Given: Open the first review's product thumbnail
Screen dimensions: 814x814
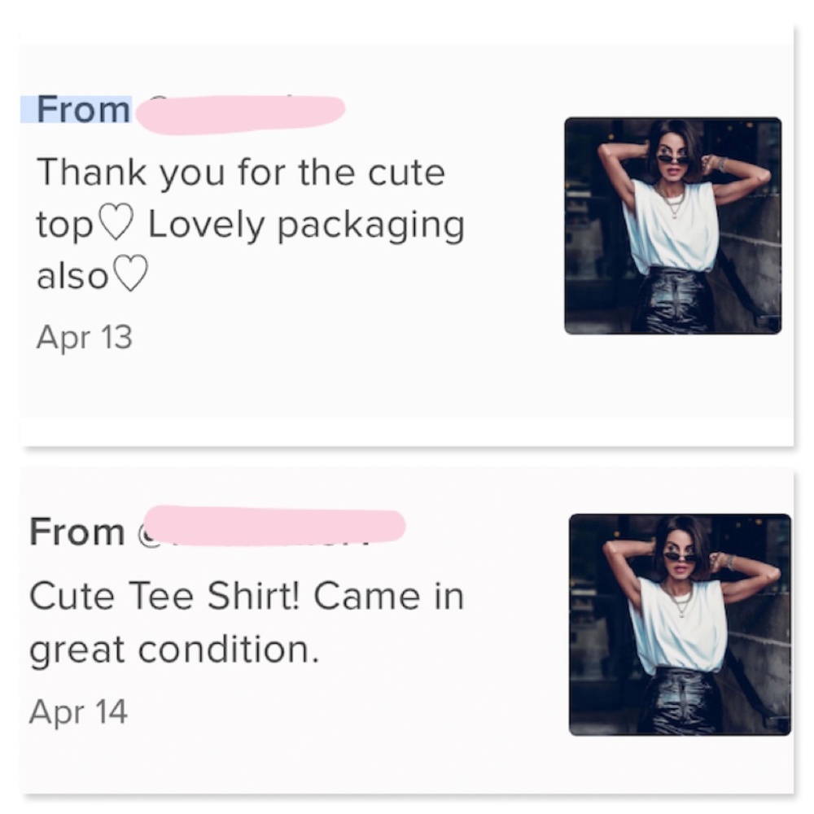Looking at the screenshot, I should coord(672,225).
